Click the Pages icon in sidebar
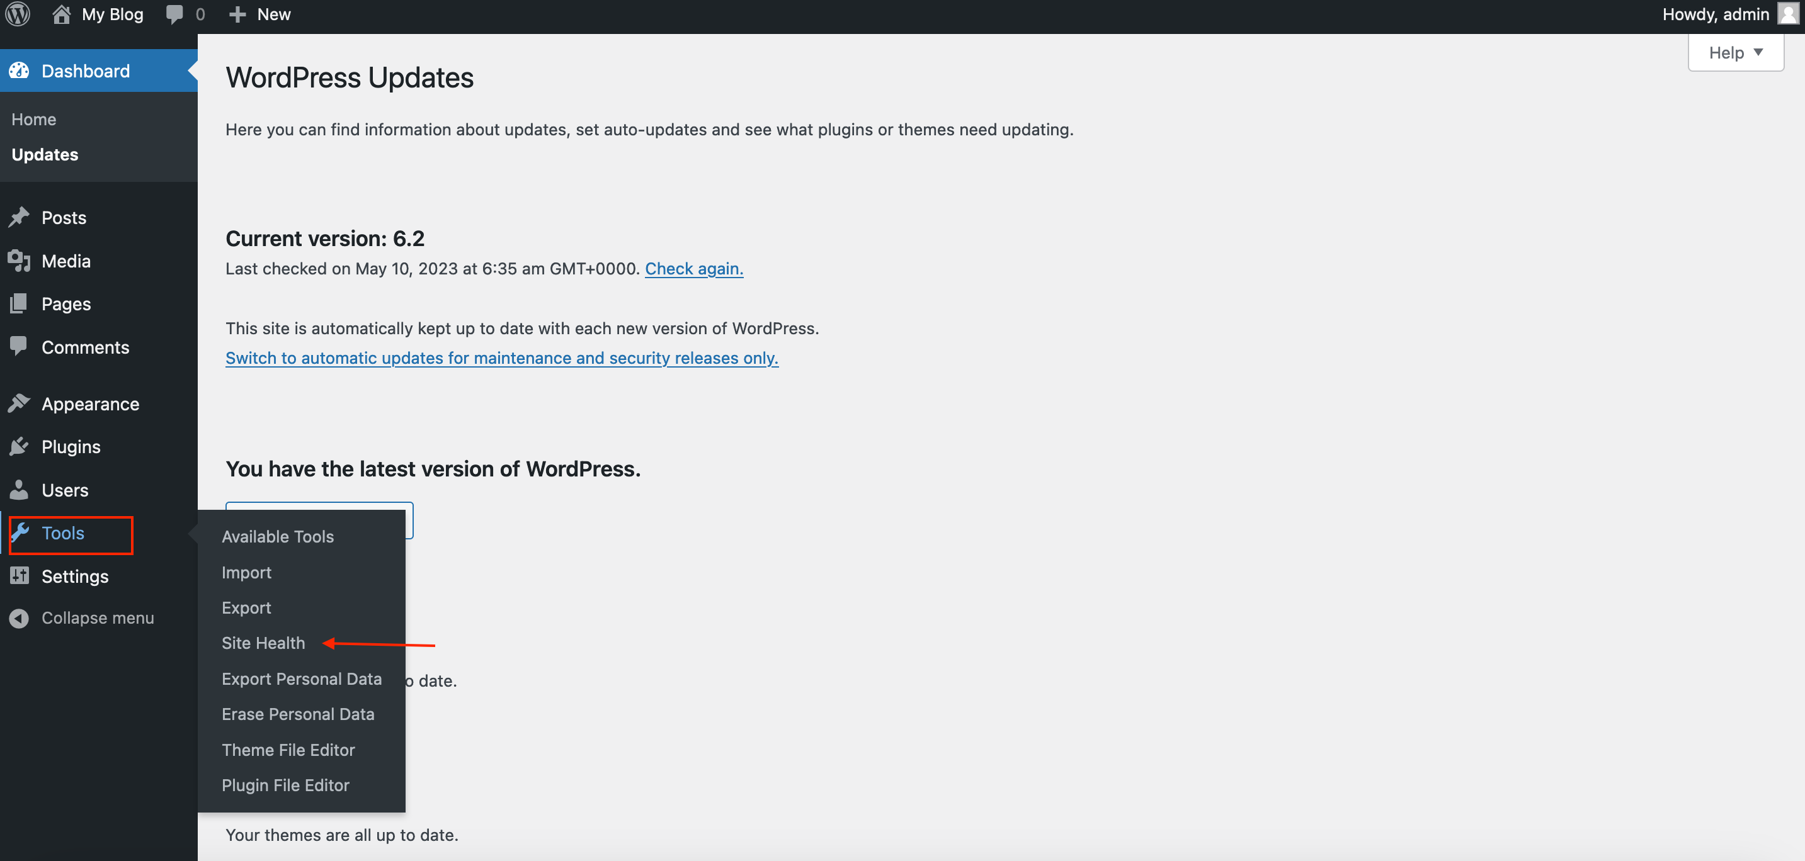This screenshot has height=861, width=1805. 19,303
